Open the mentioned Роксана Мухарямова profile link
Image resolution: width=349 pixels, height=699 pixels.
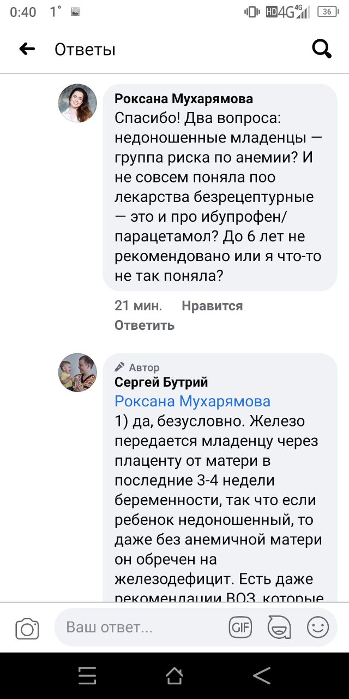point(192,401)
